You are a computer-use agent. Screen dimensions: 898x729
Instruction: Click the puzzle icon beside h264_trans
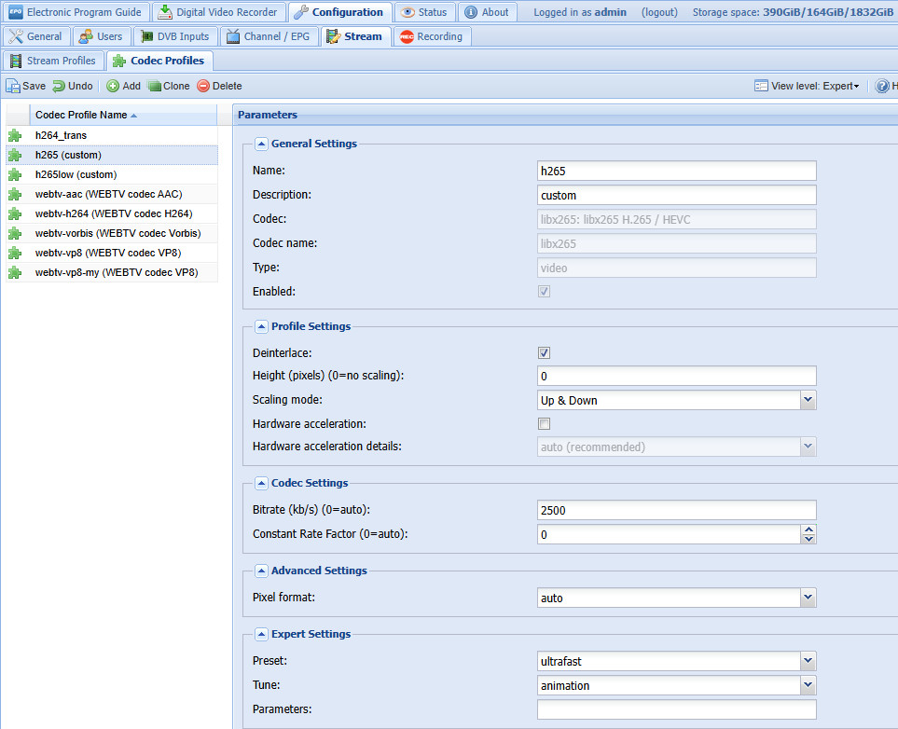coord(15,136)
